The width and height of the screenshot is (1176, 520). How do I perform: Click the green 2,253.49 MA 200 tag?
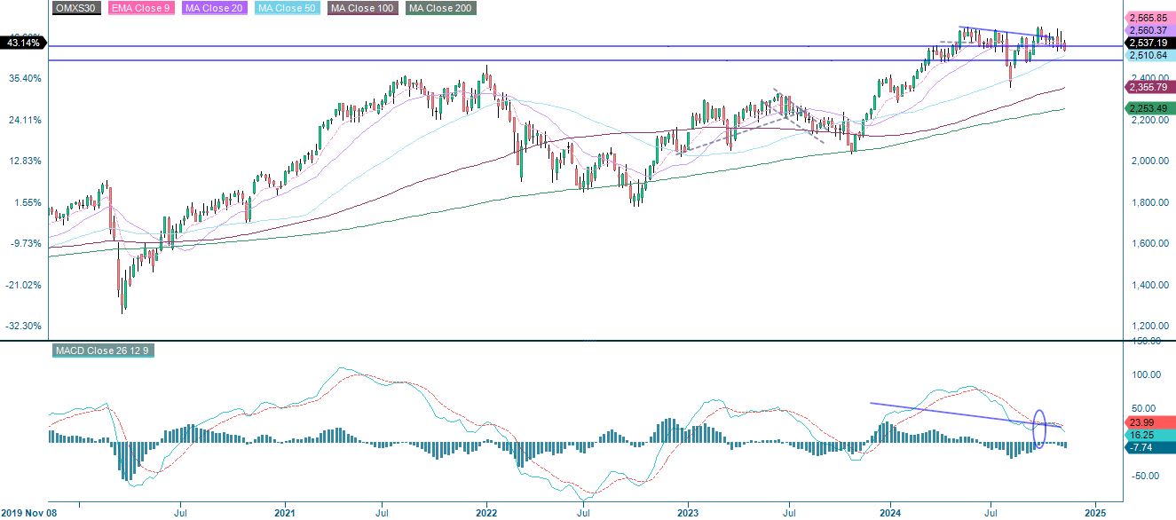(x=1147, y=108)
